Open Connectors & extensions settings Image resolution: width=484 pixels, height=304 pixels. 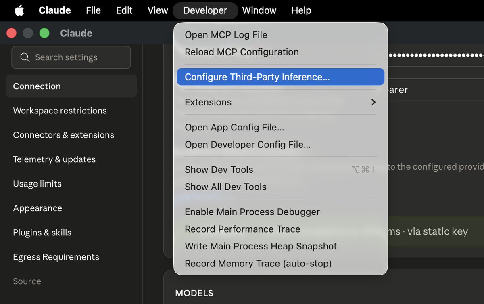click(x=71, y=135)
